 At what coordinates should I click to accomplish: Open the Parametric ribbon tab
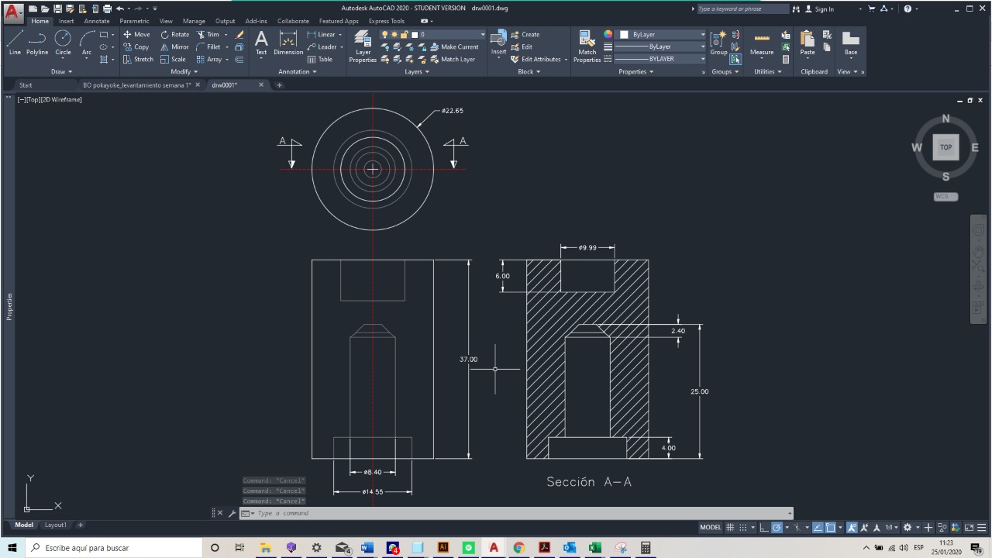point(134,21)
